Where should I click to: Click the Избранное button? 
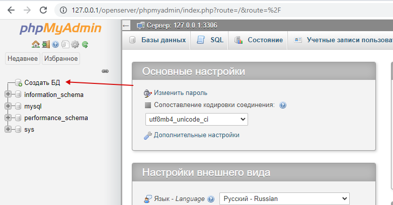pyautogui.click(x=61, y=59)
